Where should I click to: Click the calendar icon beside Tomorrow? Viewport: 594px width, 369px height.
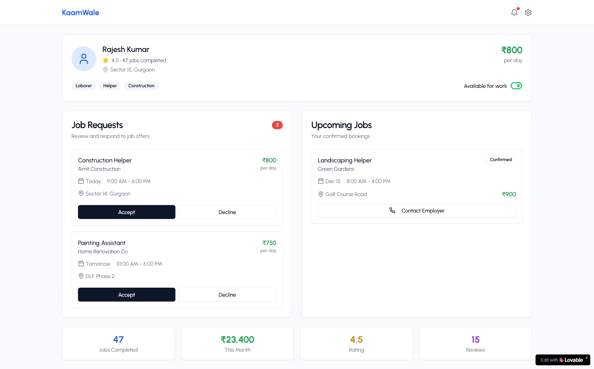81,264
